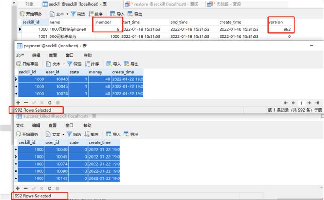
Task: Click the Filter icon in the seckill toolbar
Action: coord(78,14)
